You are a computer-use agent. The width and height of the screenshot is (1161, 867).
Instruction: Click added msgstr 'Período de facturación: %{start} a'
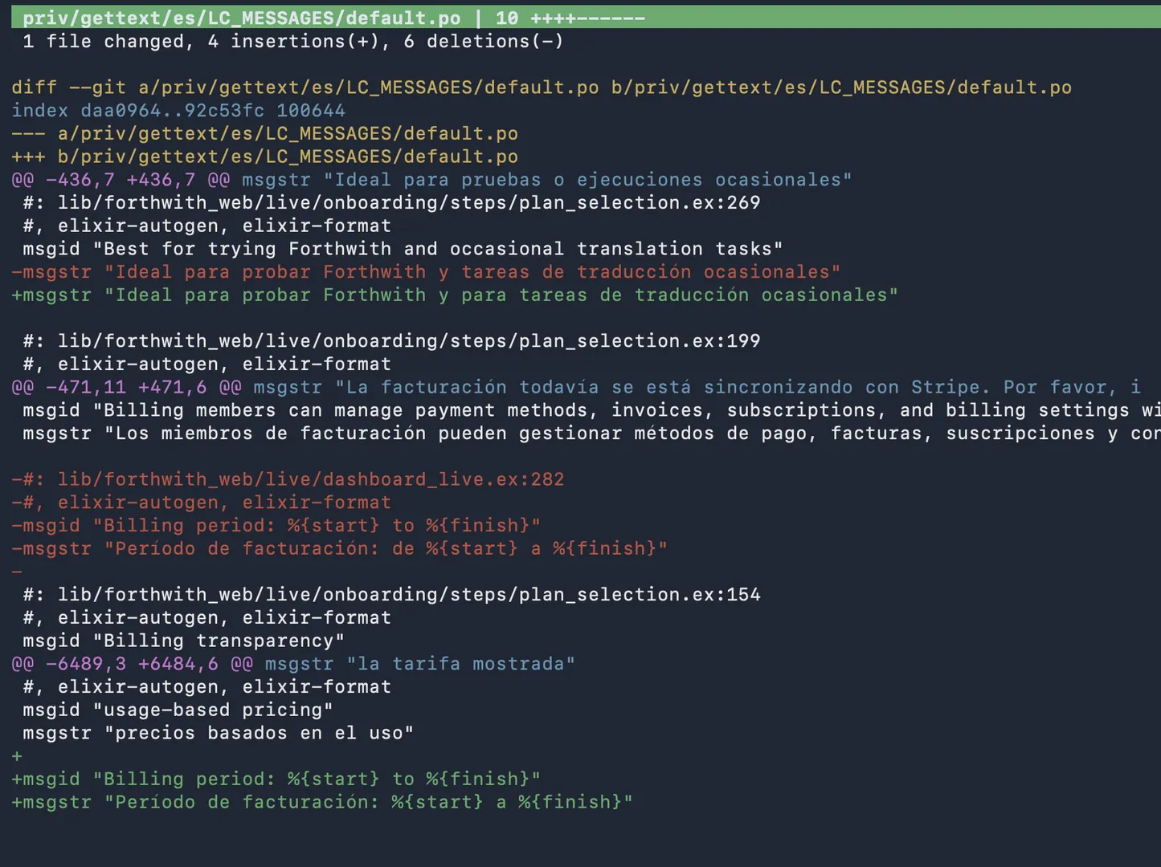[x=322, y=802]
